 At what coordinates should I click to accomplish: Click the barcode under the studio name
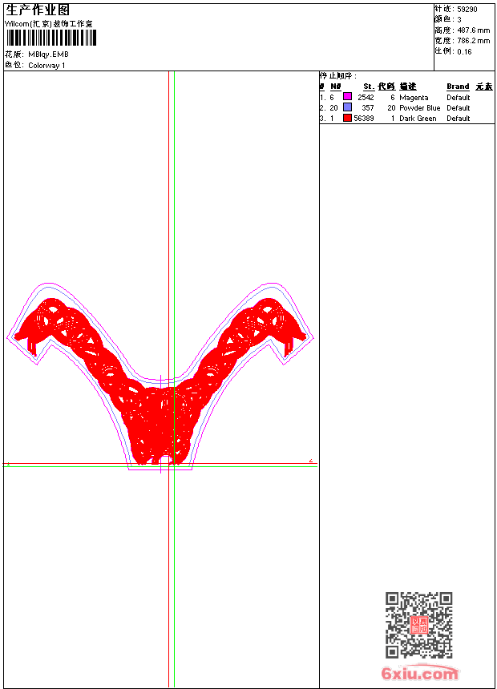tap(51, 38)
